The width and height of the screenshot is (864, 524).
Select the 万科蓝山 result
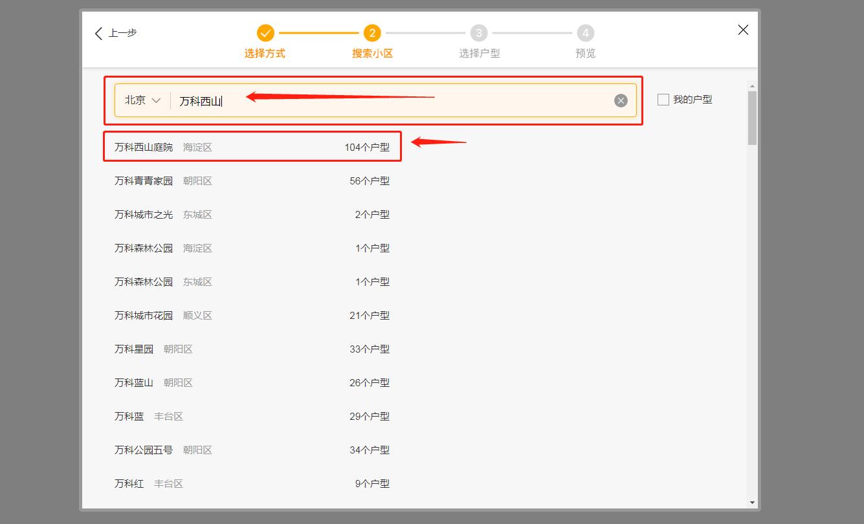(x=252, y=383)
